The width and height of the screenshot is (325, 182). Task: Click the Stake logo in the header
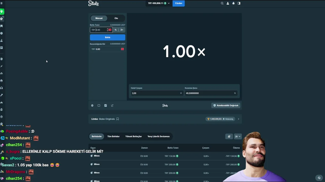click(x=93, y=3)
